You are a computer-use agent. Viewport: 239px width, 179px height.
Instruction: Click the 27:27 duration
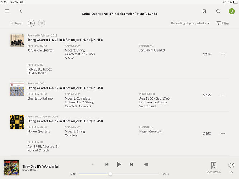[x=207, y=95]
